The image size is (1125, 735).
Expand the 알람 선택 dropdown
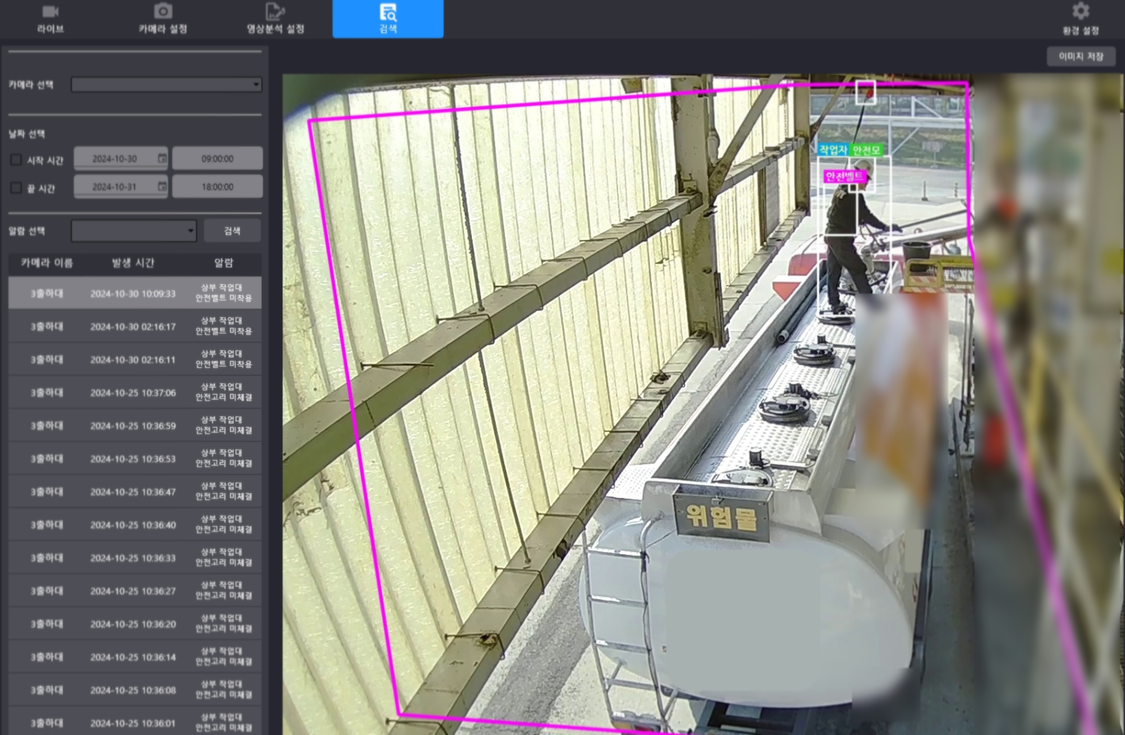(134, 231)
